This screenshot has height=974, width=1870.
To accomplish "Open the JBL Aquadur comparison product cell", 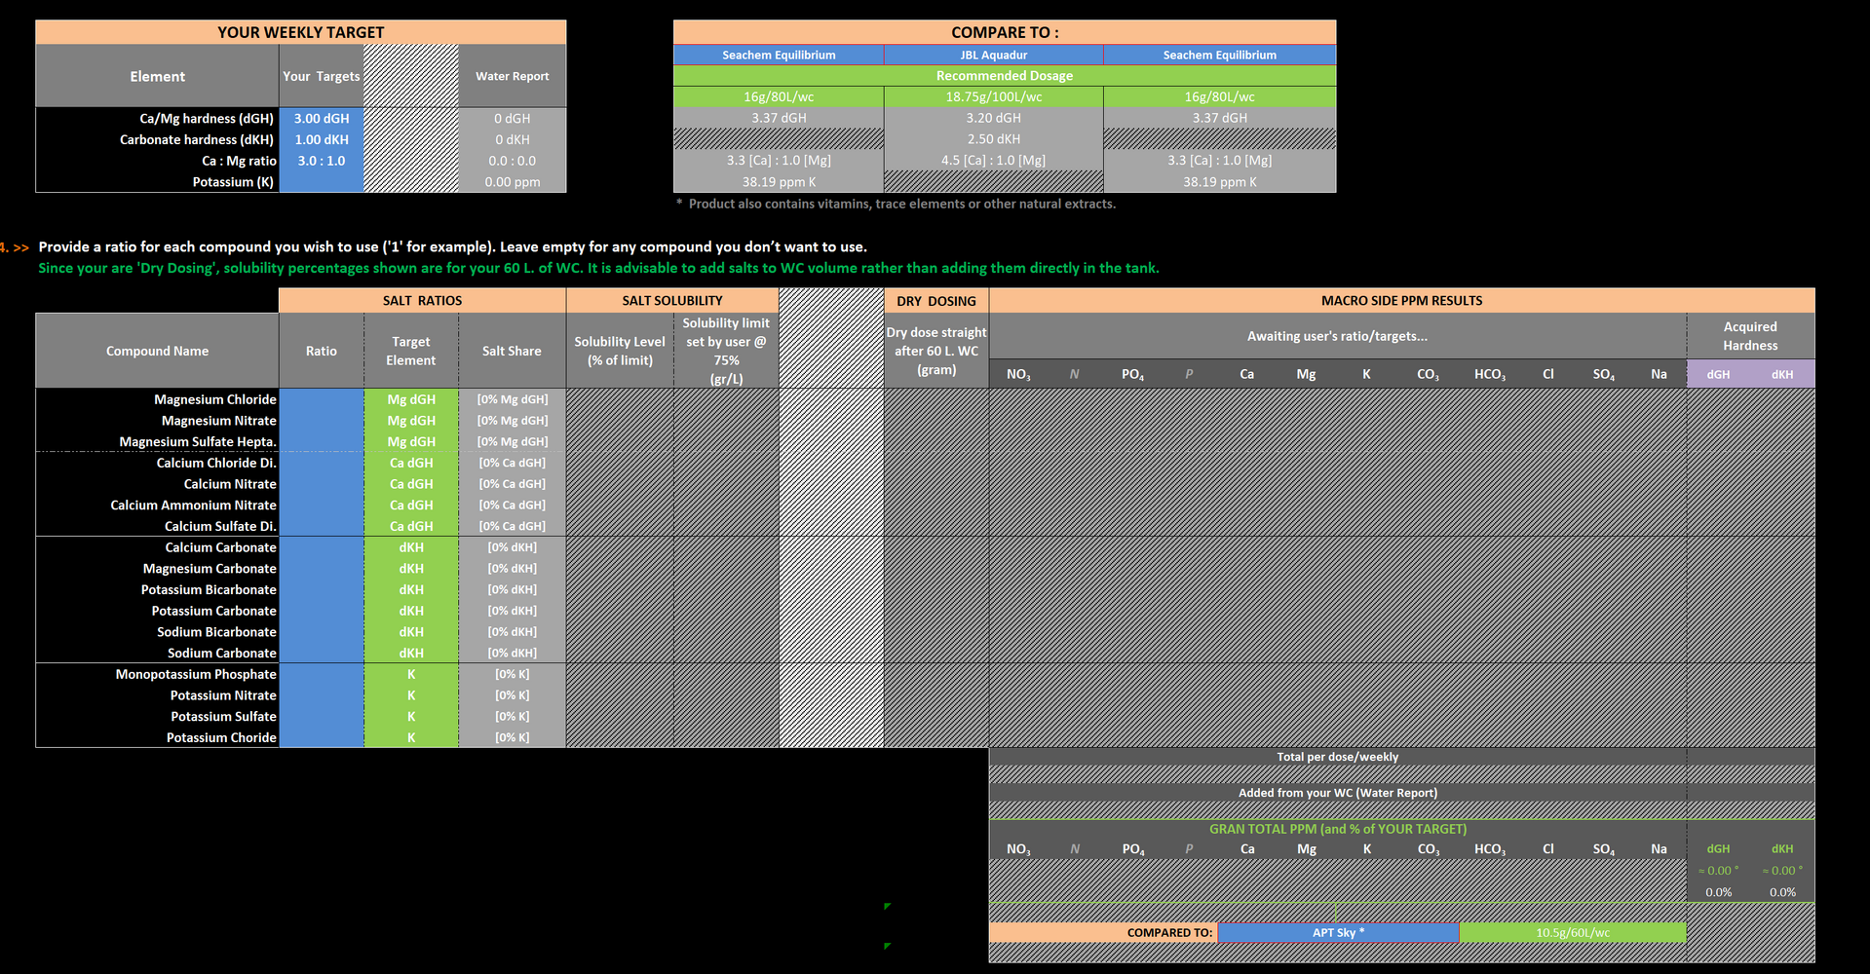I will click(993, 55).
